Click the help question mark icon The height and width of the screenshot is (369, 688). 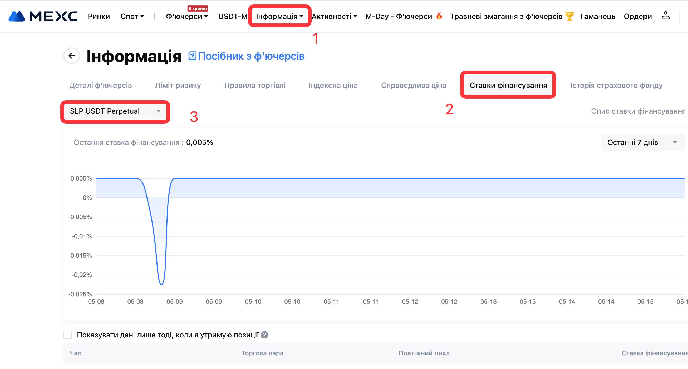click(264, 335)
